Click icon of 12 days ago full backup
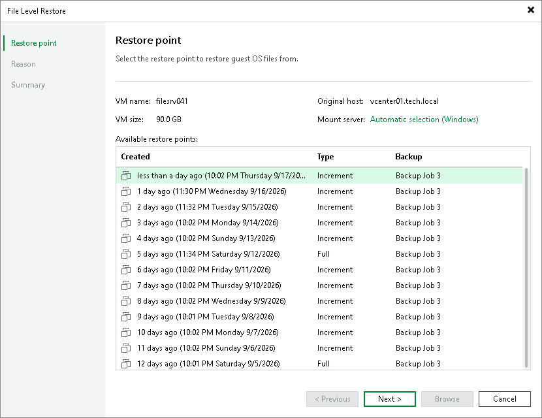542x418 pixels. pyautogui.click(x=126, y=364)
